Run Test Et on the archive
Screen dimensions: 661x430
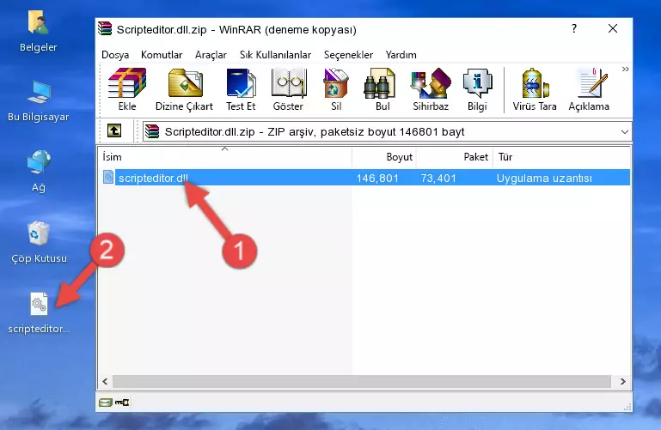(x=241, y=89)
